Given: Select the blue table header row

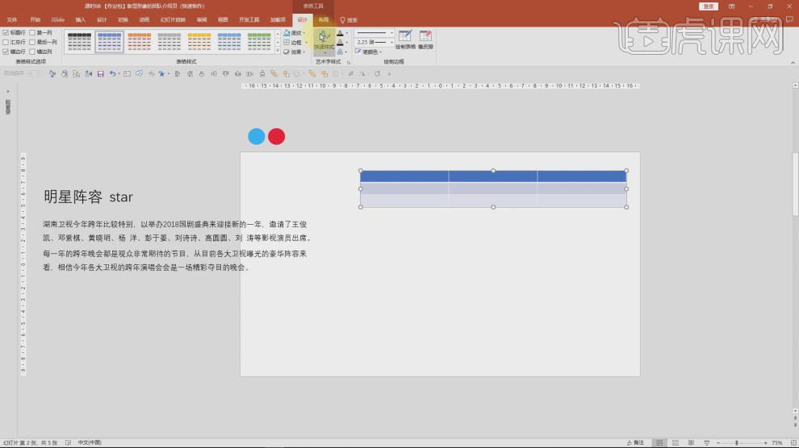Looking at the screenshot, I should (493, 176).
